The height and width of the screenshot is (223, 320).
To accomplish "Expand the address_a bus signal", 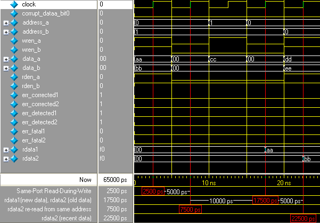I will (x=6, y=23).
